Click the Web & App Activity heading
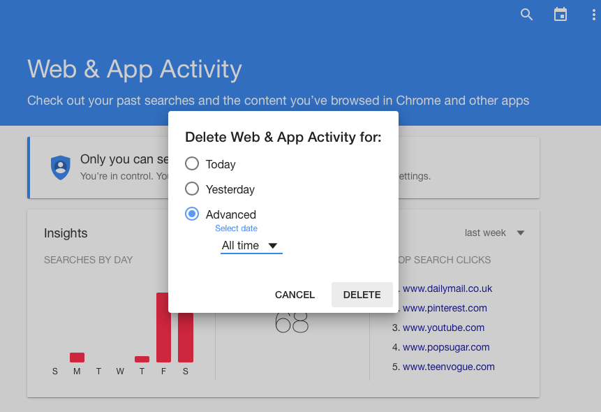Image resolution: width=601 pixels, height=412 pixels. click(135, 69)
